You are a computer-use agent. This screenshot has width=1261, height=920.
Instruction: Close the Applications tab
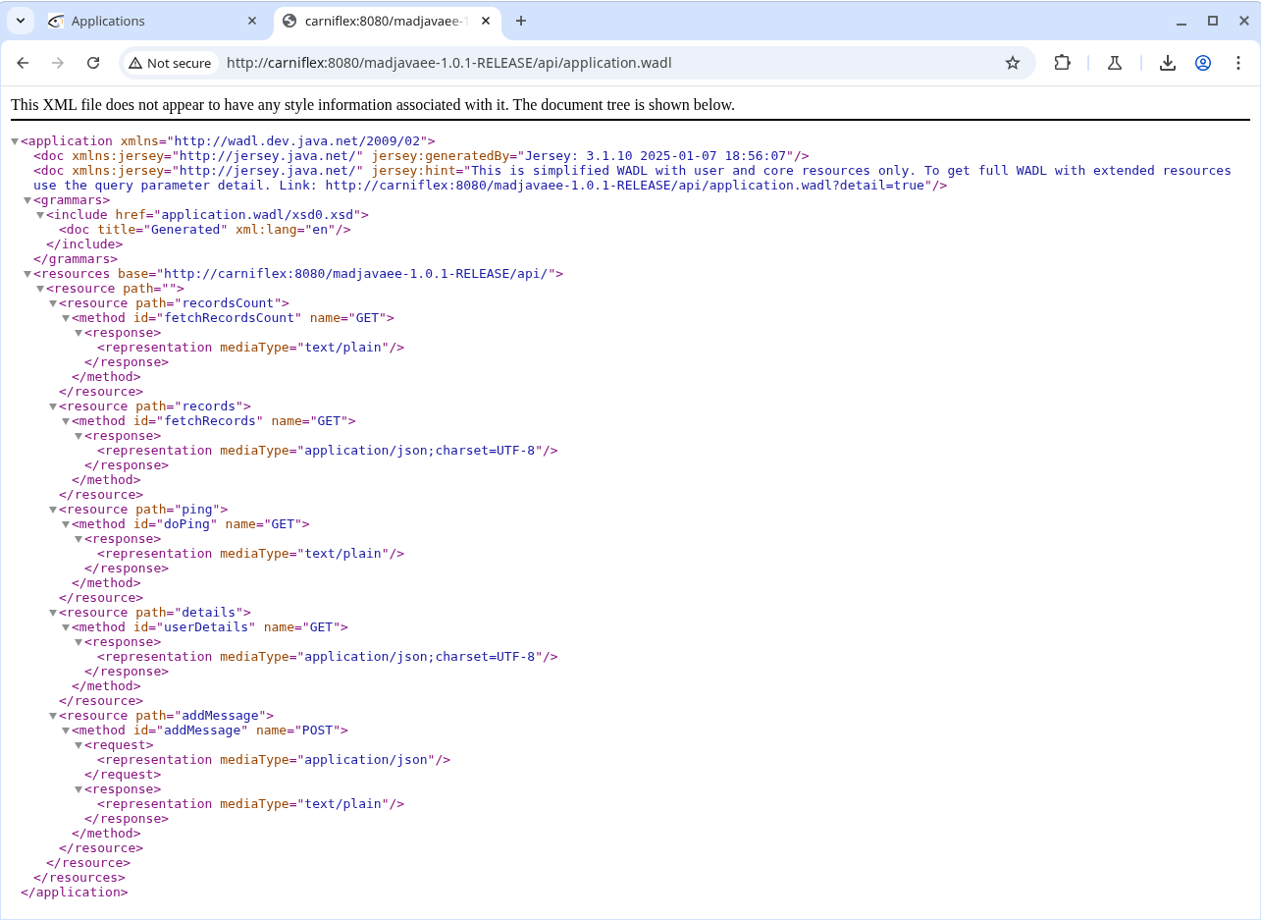point(252,21)
